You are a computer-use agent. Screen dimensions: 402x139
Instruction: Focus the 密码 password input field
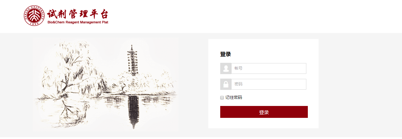269,84
